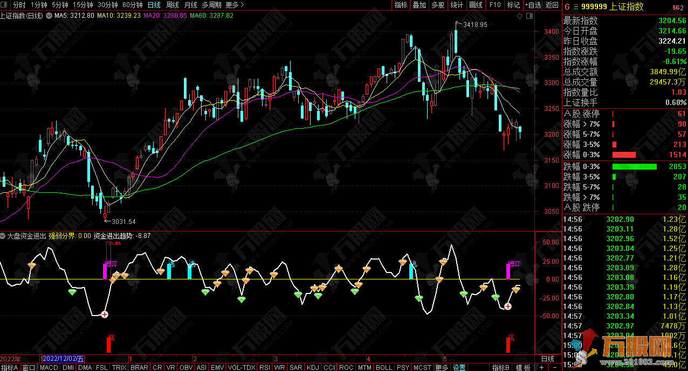Click the split-panel icon above the price scale
The height and width of the screenshot is (371, 688).
click(529, 16)
